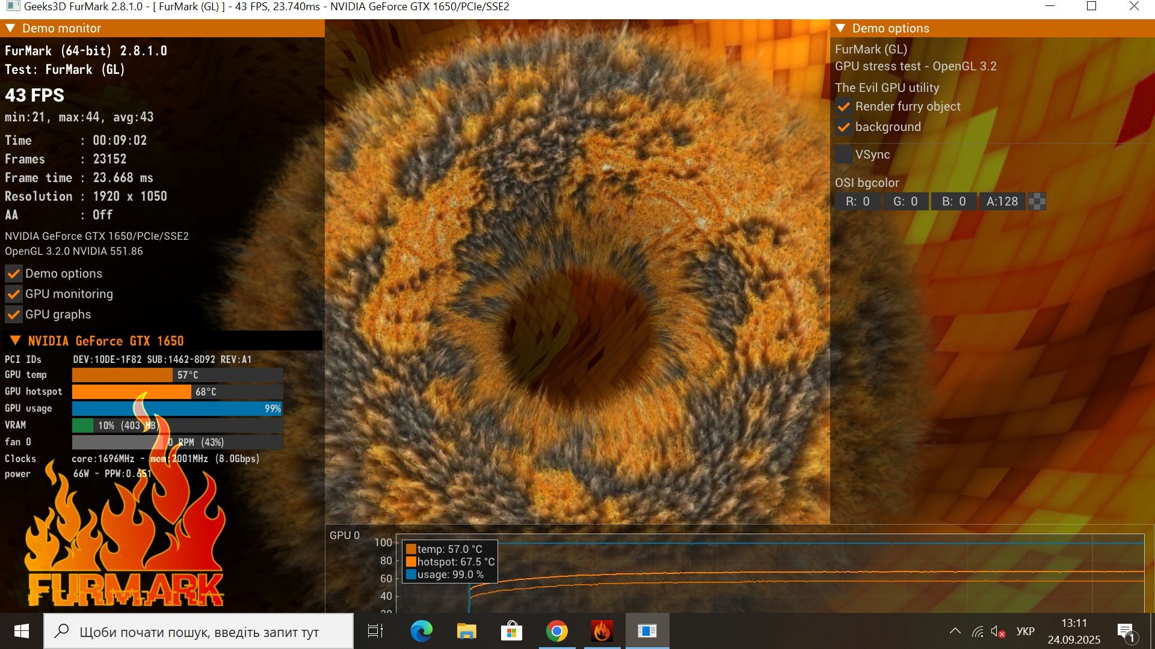Open Task View on the taskbar
The width and height of the screenshot is (1155, 649).
click(375, 631)
